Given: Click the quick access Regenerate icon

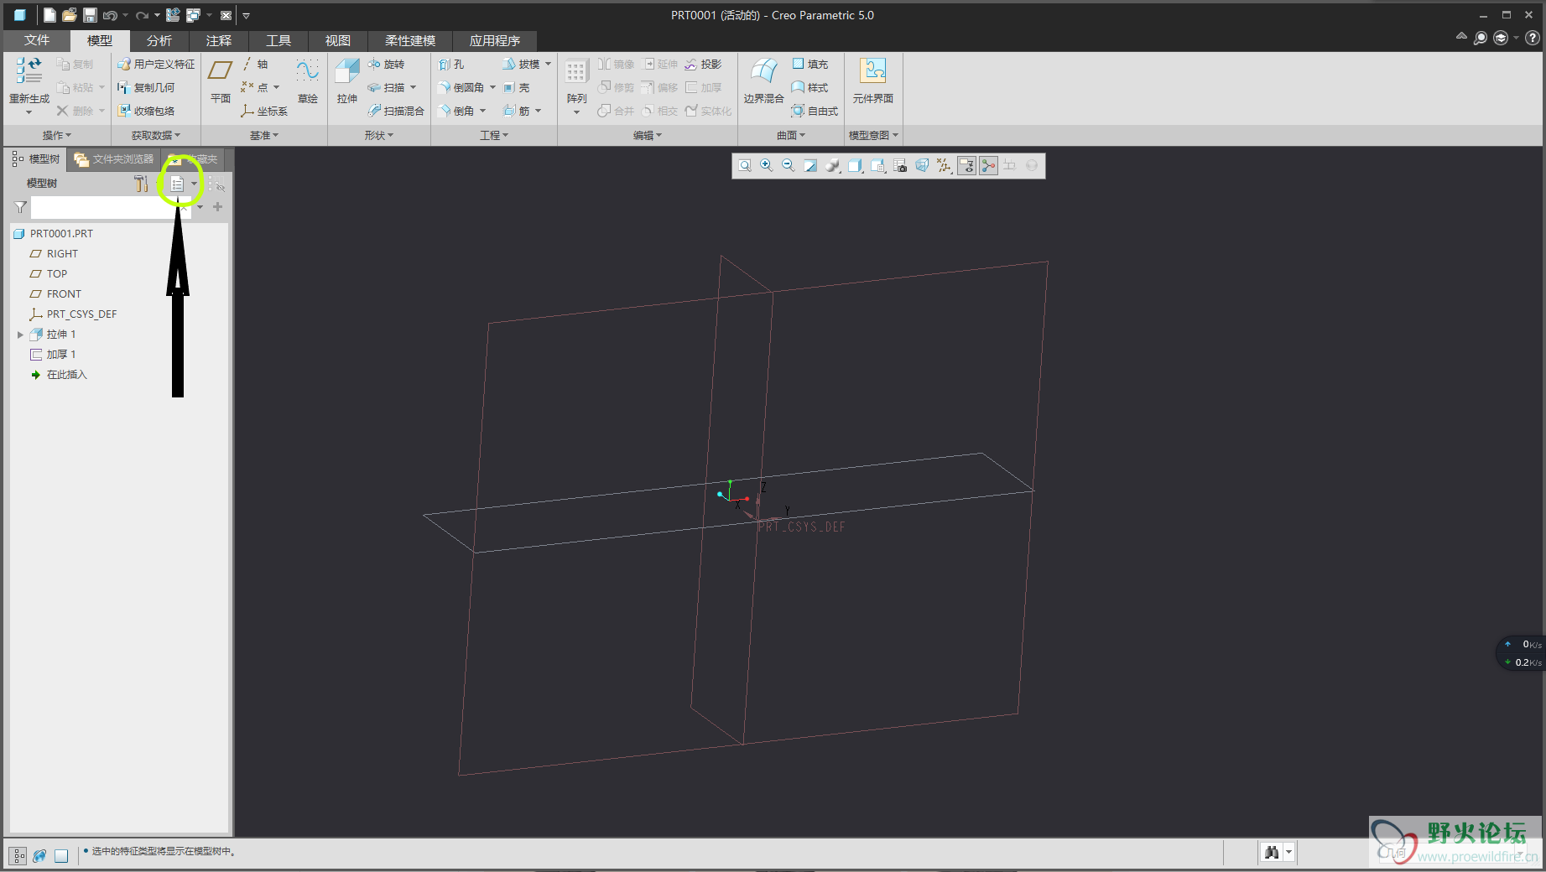Looking at the screenshot, I should click(173, 15).
